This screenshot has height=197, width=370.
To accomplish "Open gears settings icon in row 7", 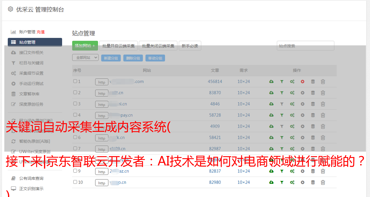I will click(292, 149).
